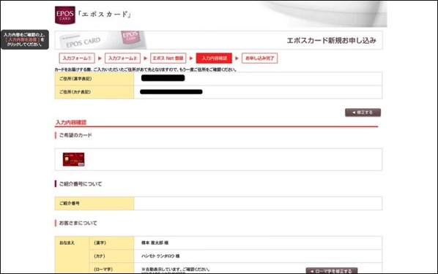Screen dimensions: 438x274
Task: Click the EPOS CARD logo icon
Action: pyautogui.click(x=64, y=15)
